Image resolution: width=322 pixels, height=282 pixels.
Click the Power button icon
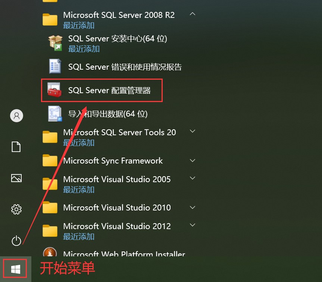[16, 241]
